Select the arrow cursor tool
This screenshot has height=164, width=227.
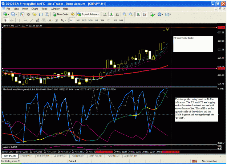coord(5,20)
